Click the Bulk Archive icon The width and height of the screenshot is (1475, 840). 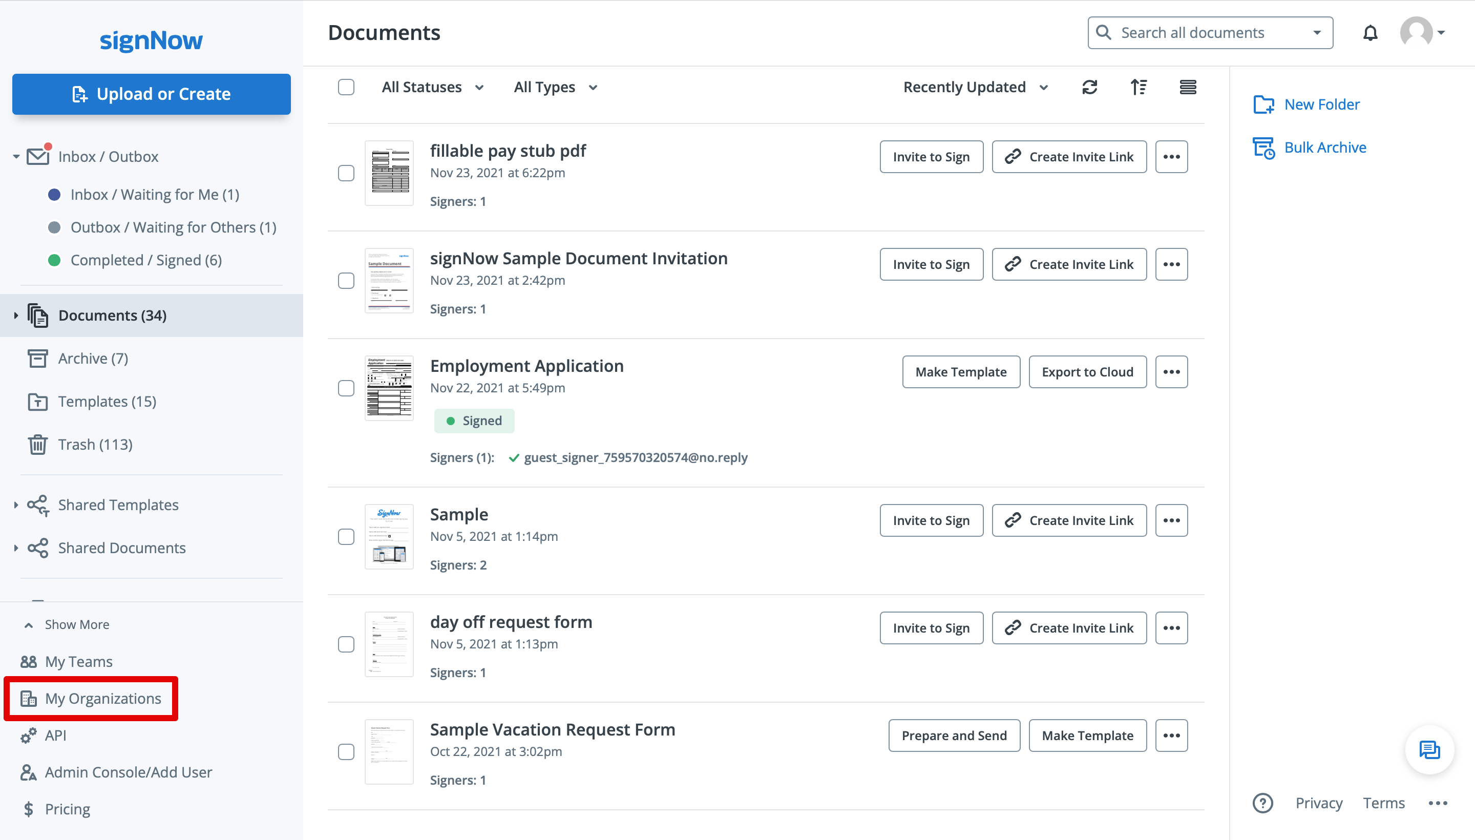pyautogui.click(x=1263, y=148)
